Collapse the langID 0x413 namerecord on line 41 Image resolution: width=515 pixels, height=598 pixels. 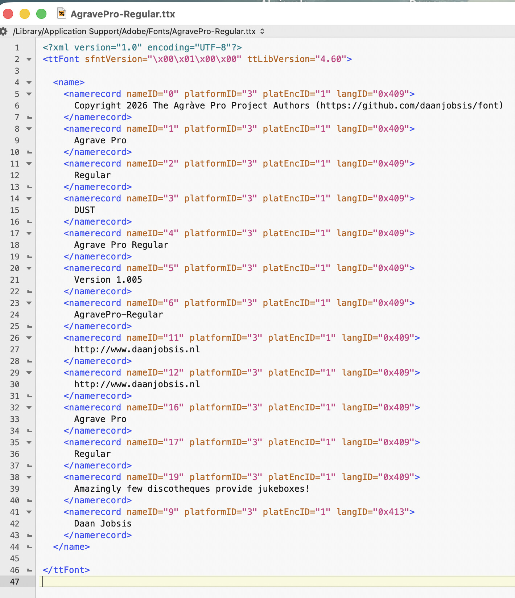pos(29,512)
